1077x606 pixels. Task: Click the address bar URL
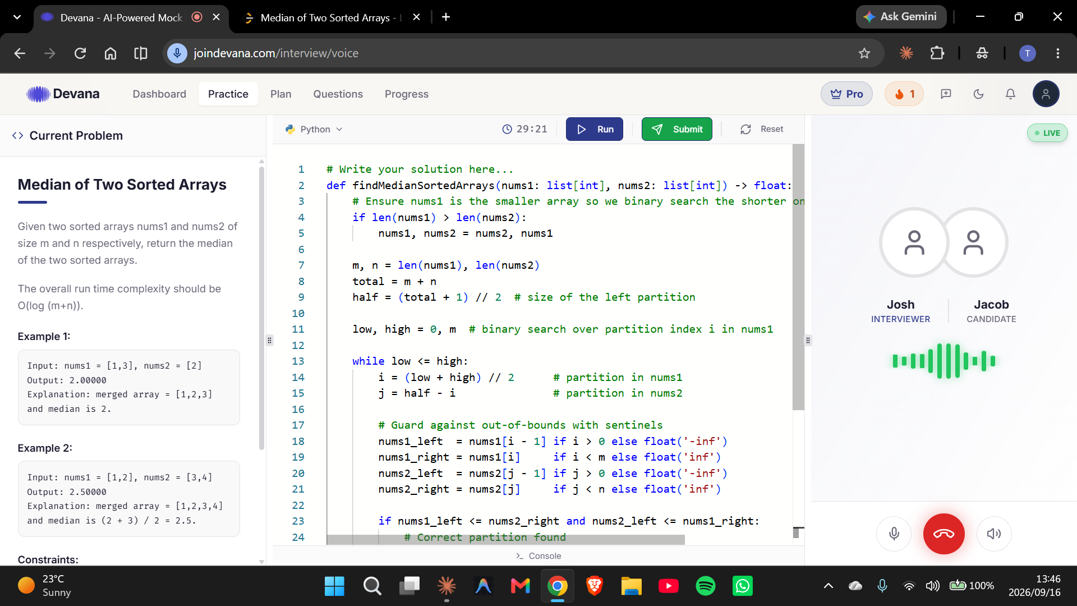[276, 53]
